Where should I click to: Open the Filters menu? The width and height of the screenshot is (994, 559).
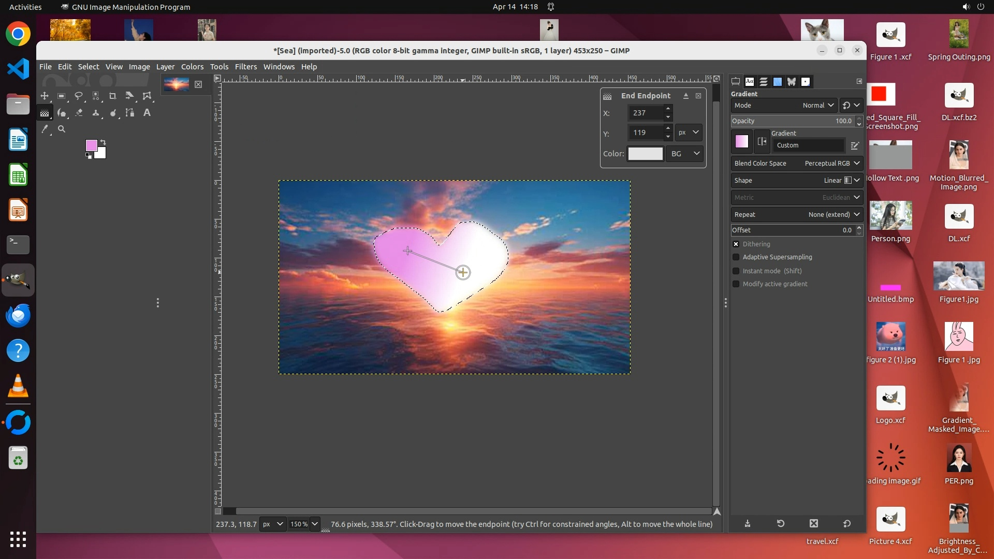pos(245,67)
